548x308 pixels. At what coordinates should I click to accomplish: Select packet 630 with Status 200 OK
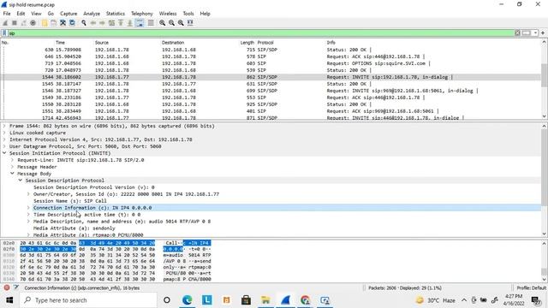[271, 50]
